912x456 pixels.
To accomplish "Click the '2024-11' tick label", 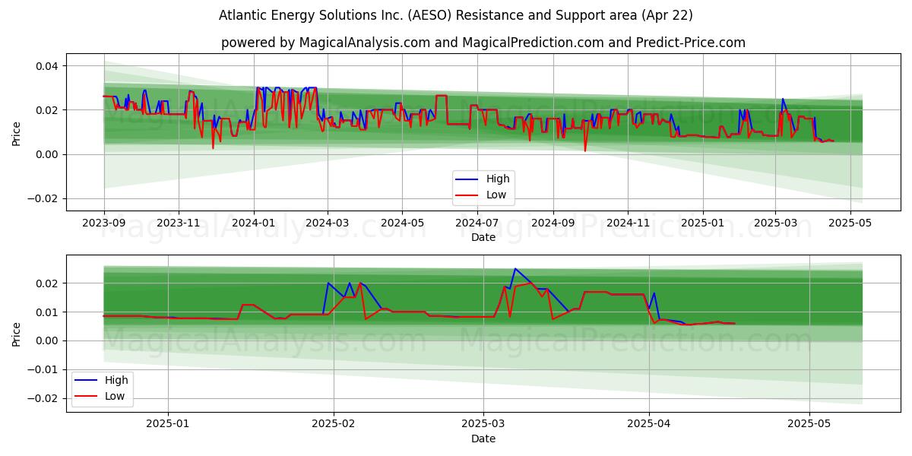I will point(628,223).
